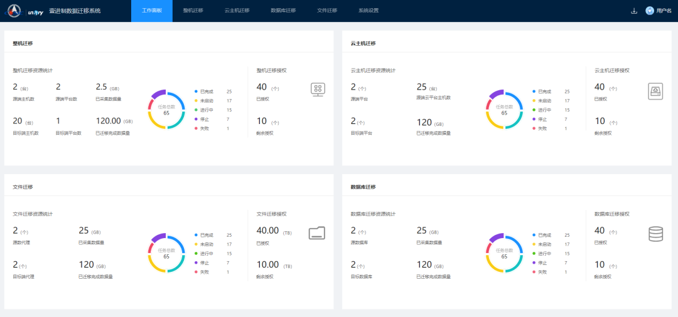
Task: Open the 云主机迁移 menu
Action: click(237, 11)
